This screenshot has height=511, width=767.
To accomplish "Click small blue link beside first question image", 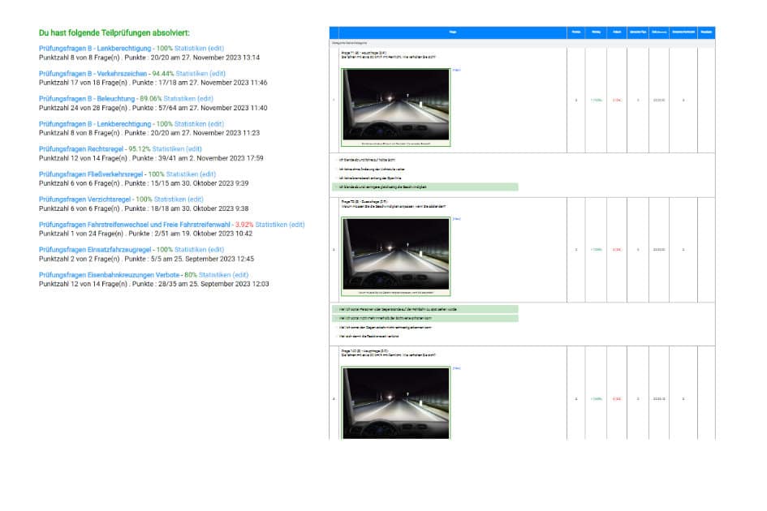I will click(x=457, y=70).
